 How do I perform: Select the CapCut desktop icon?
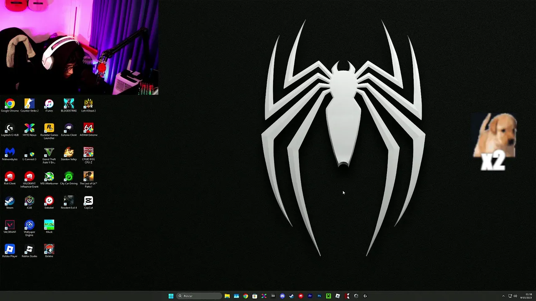[88, 202]
